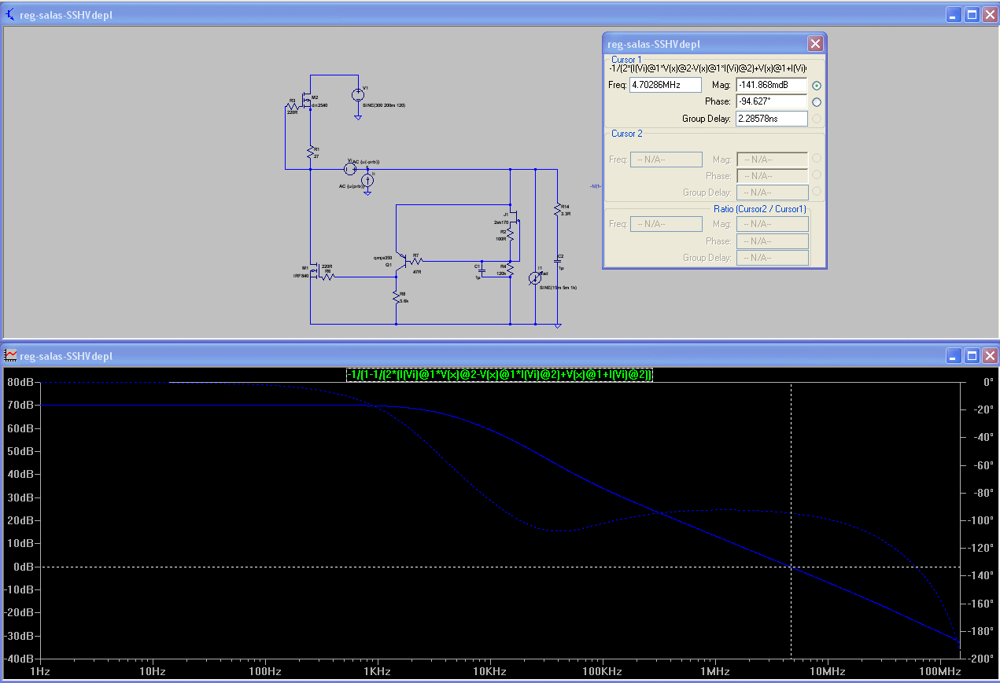Click the -100° phase axis label
This screenshot has height=683, width=1000.
(x=981, y=521)
